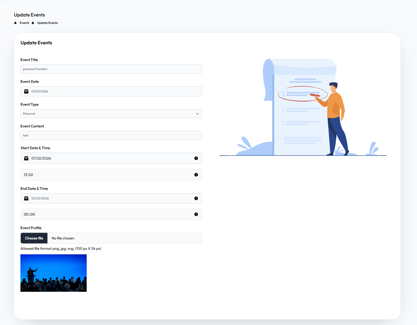Click the Event Content field containing test
The width and height of the screenshot is (417, 325).
(x=111, y=135)
